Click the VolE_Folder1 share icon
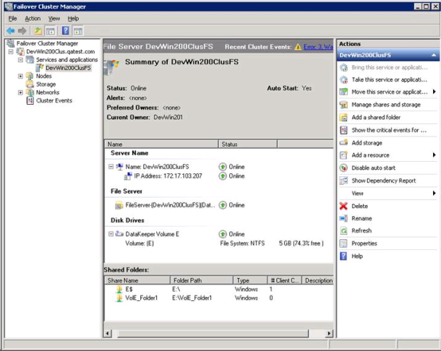441x351 pixels. point(119,298)
